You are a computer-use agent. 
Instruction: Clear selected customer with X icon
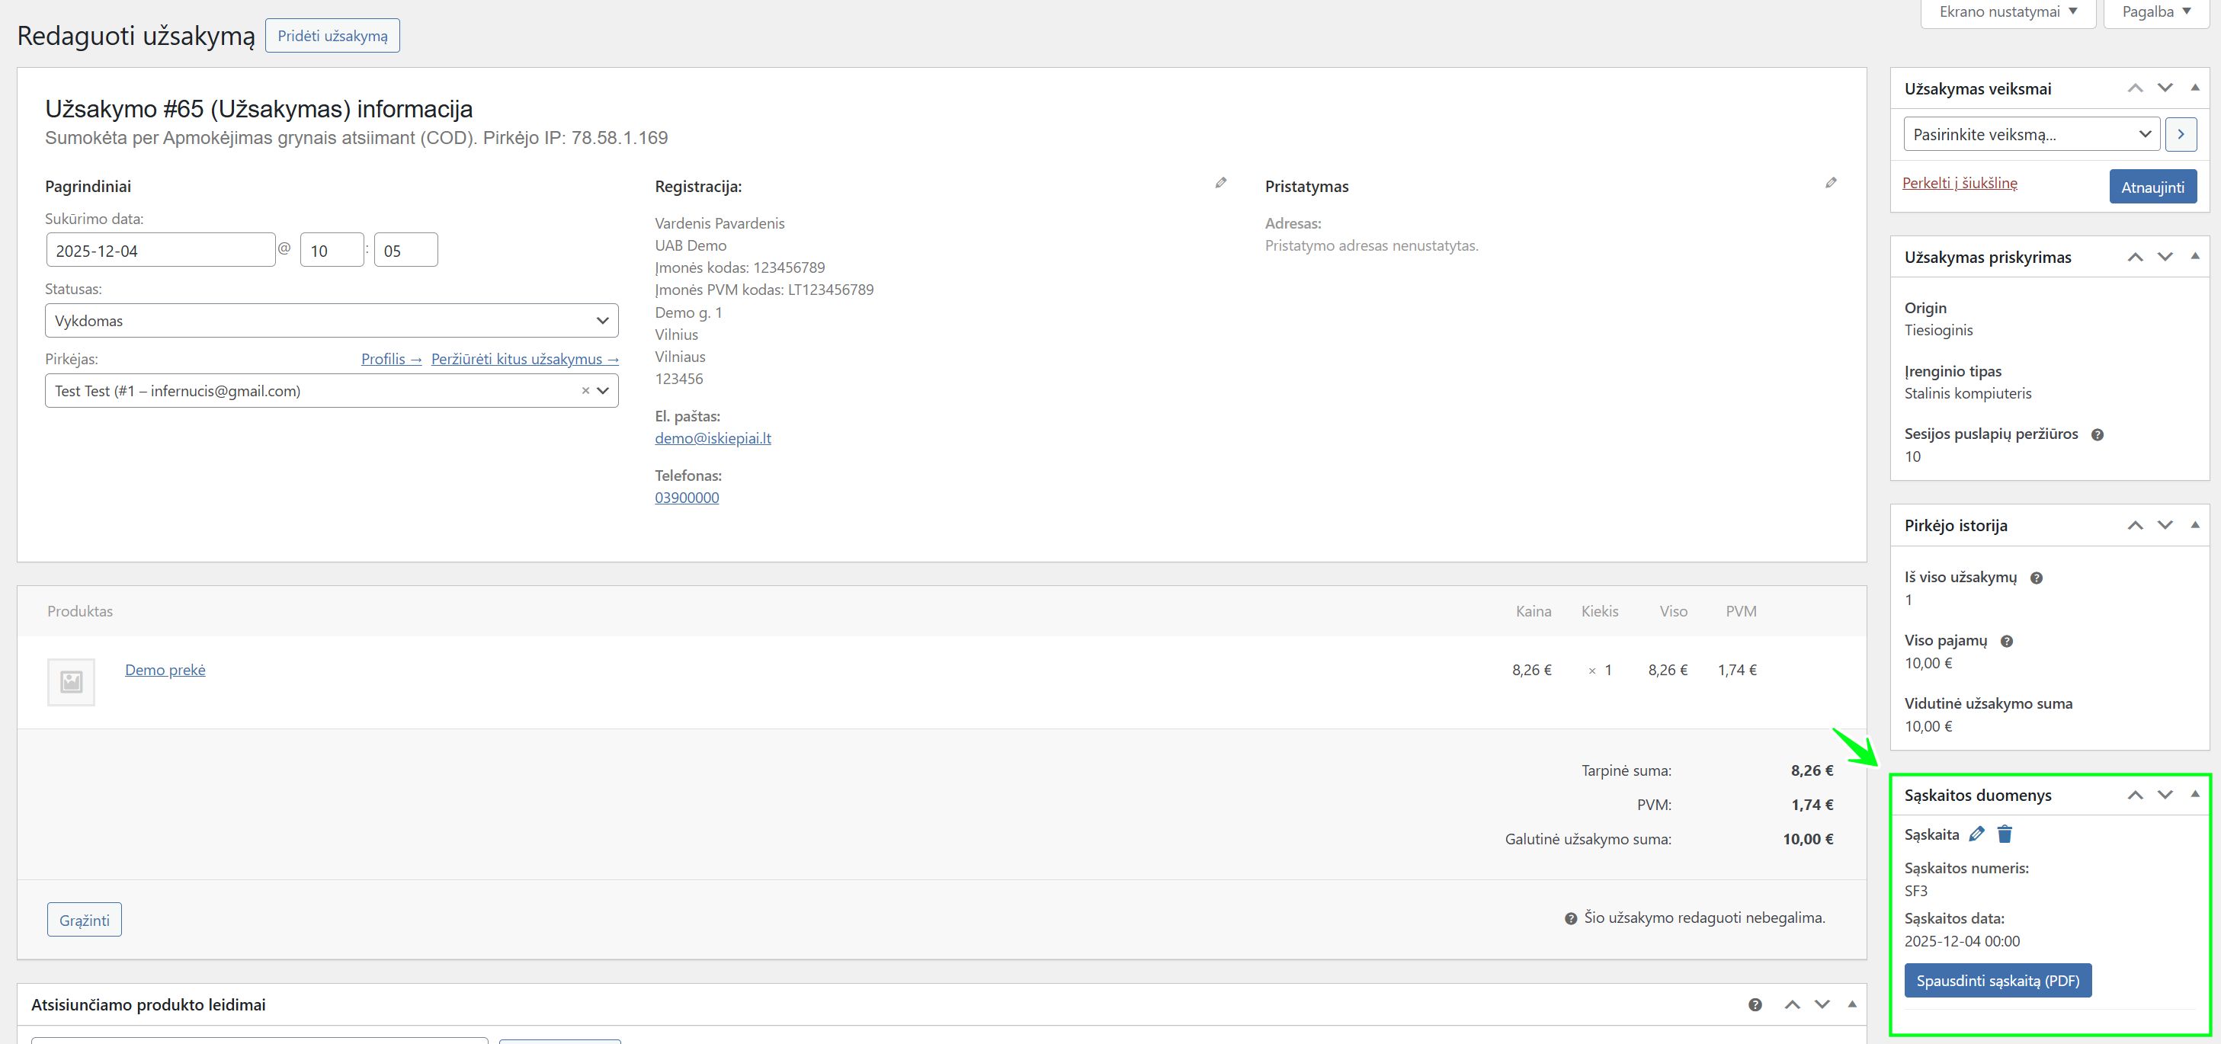click(x=585, y=390)
